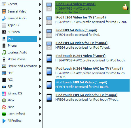
Task: Open the Xbox category
Action: click(x=11, y=100)
